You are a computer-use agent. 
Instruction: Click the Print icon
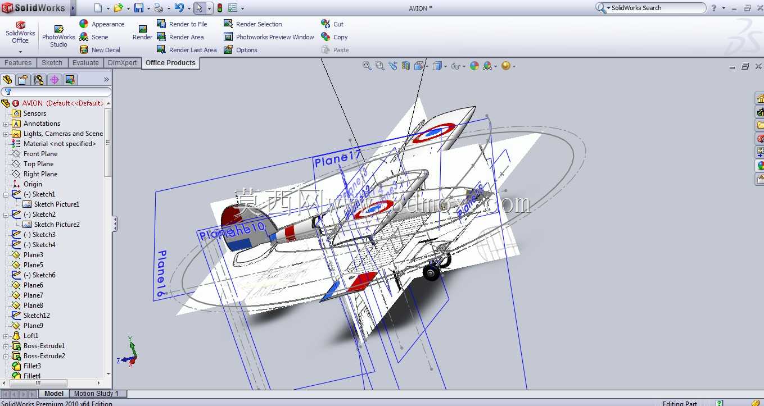click(159, 8)
